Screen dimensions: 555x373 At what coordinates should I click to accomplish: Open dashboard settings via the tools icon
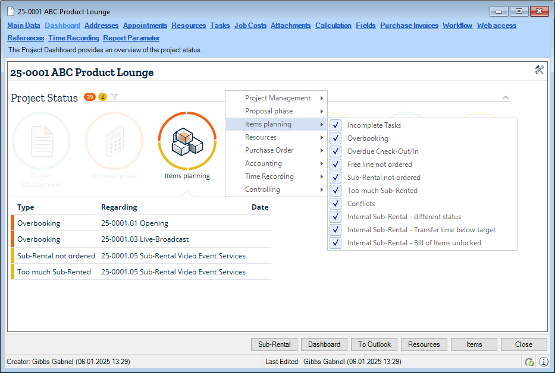pos(539,70)
